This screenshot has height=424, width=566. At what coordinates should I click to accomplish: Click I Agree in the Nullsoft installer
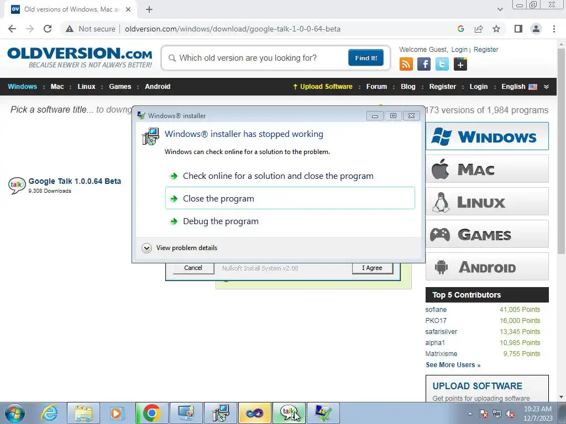click(x=372, y=268)
